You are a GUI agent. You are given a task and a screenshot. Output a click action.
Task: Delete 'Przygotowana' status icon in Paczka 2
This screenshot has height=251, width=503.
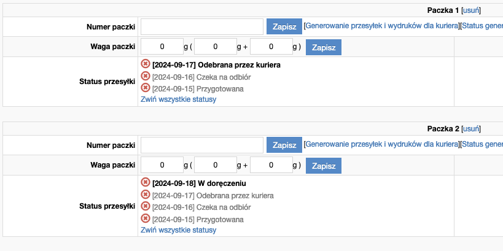146,218
